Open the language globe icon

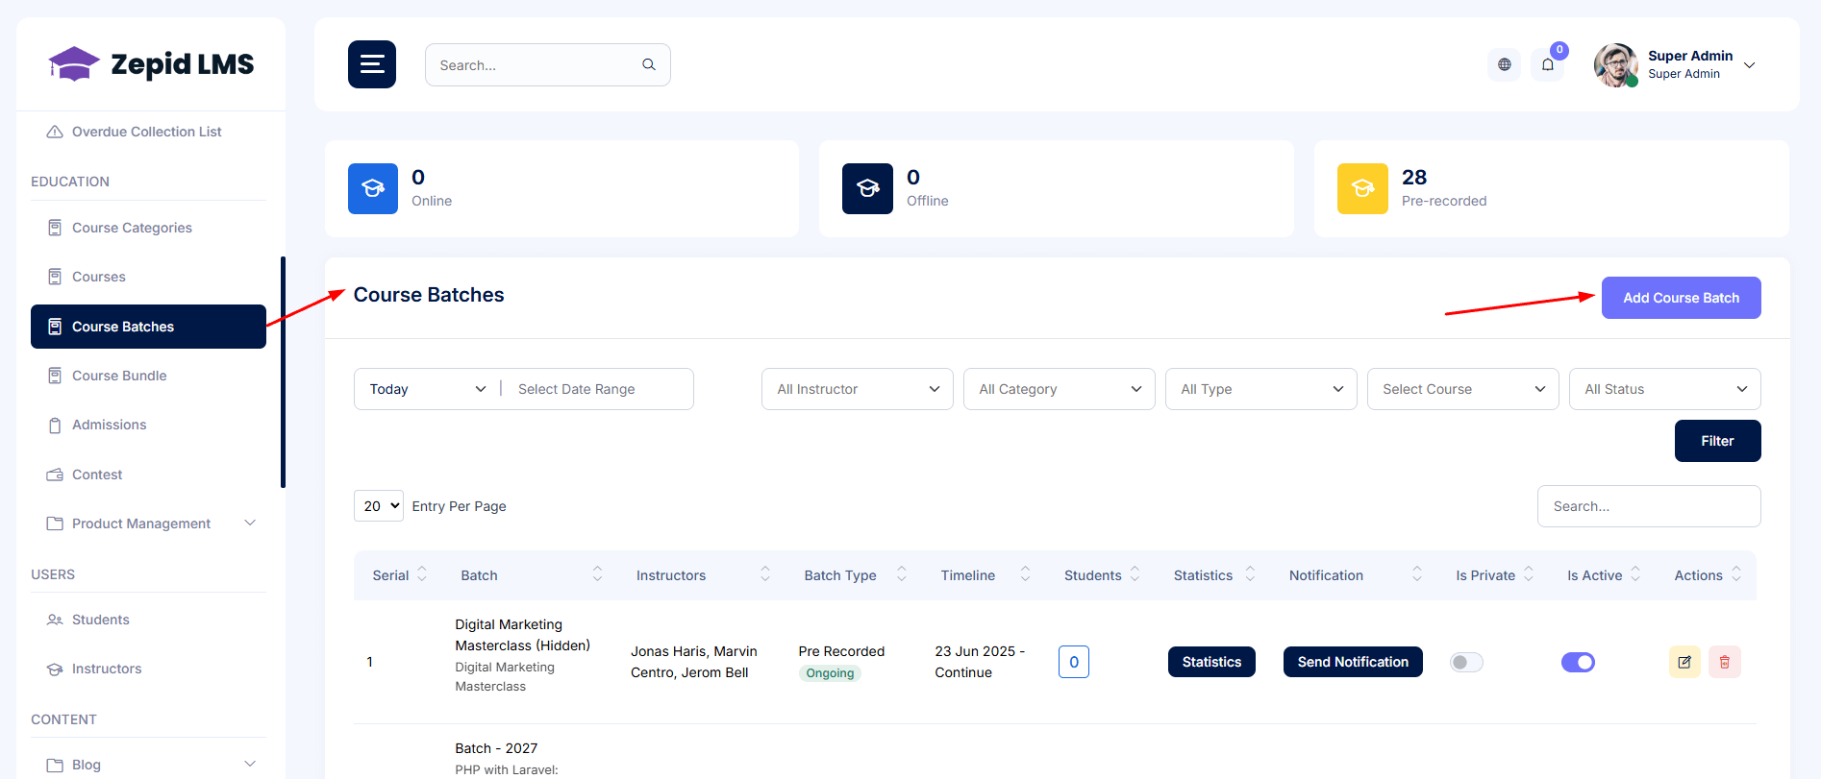(1505, 64)
